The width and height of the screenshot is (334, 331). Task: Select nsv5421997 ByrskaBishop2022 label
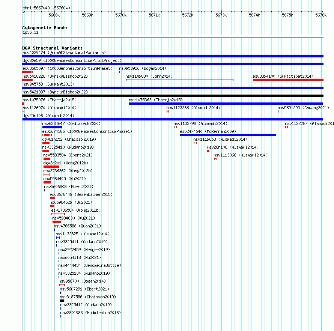55,92
